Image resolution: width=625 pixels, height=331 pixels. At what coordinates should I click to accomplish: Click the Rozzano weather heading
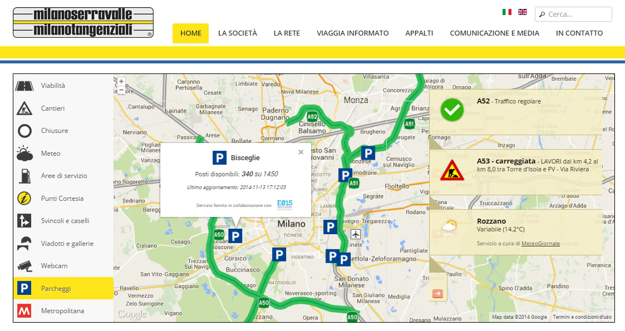click(491, 221)
